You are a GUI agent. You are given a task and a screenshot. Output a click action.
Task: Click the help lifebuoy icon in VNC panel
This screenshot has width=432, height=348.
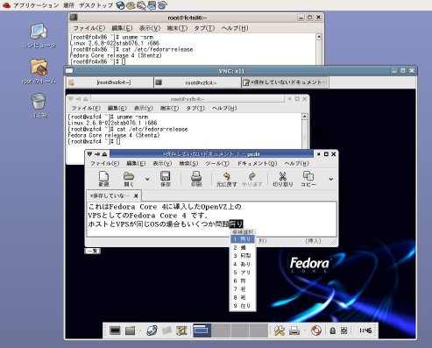click(316, 330)
